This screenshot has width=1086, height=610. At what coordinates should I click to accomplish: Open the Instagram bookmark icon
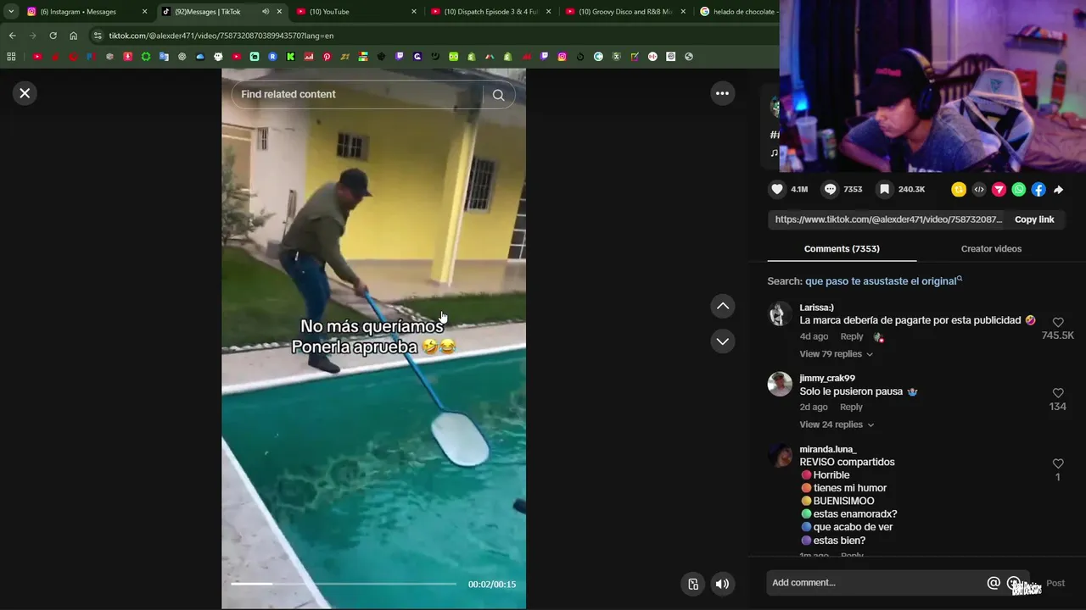562,57
